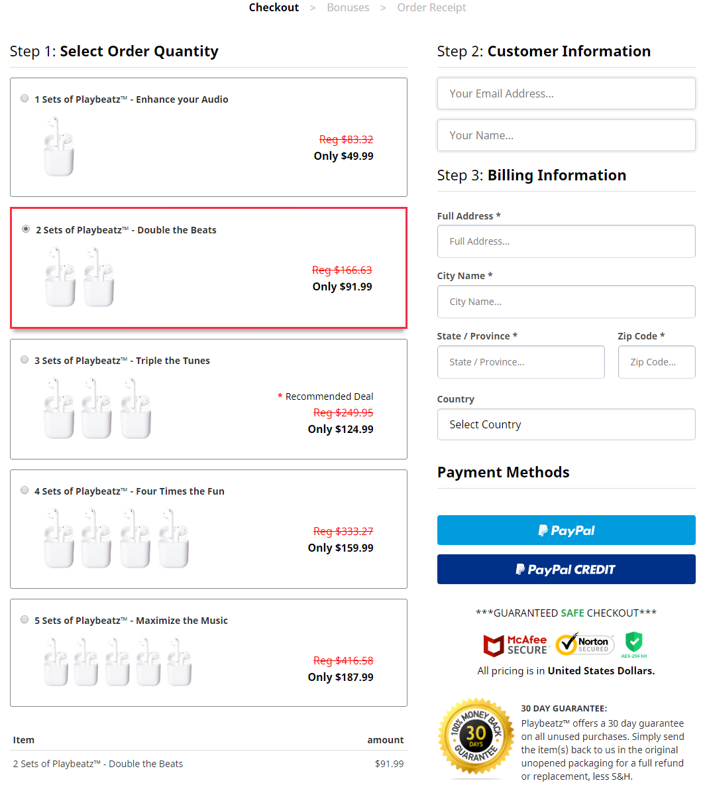Click the State / Province input field

tap(521, 362)
